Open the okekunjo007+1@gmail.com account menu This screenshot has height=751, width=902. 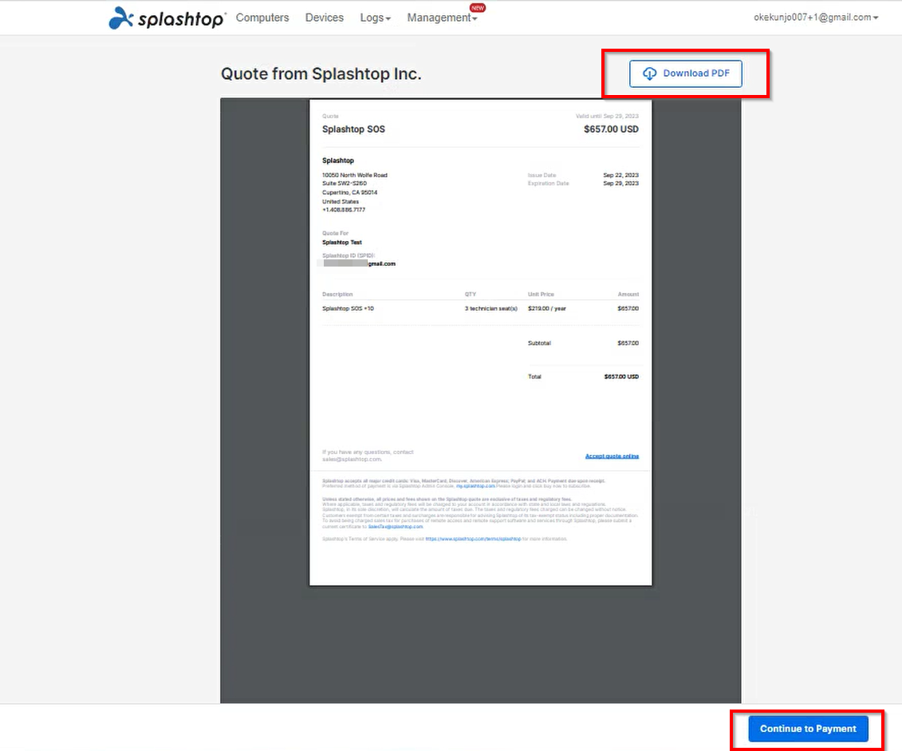tap(816, 18)
